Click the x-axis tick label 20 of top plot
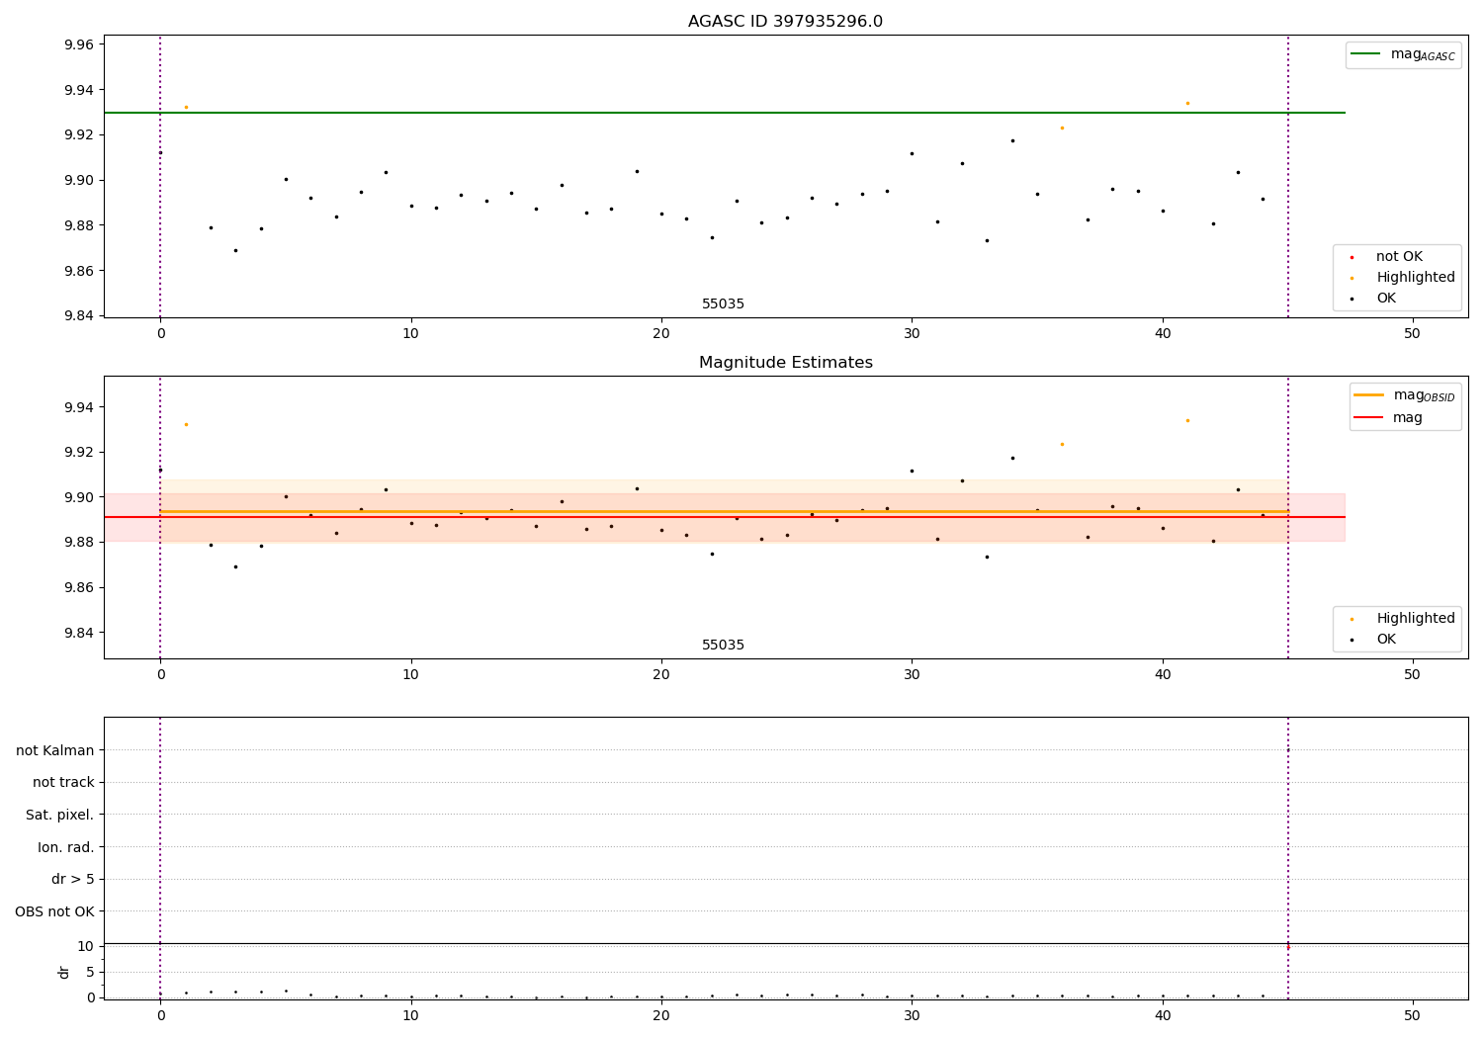The image size is (1483, 1038). [x=661, y=334]
